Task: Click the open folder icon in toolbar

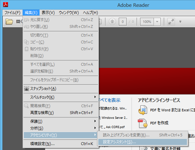Action: [9, 22]
